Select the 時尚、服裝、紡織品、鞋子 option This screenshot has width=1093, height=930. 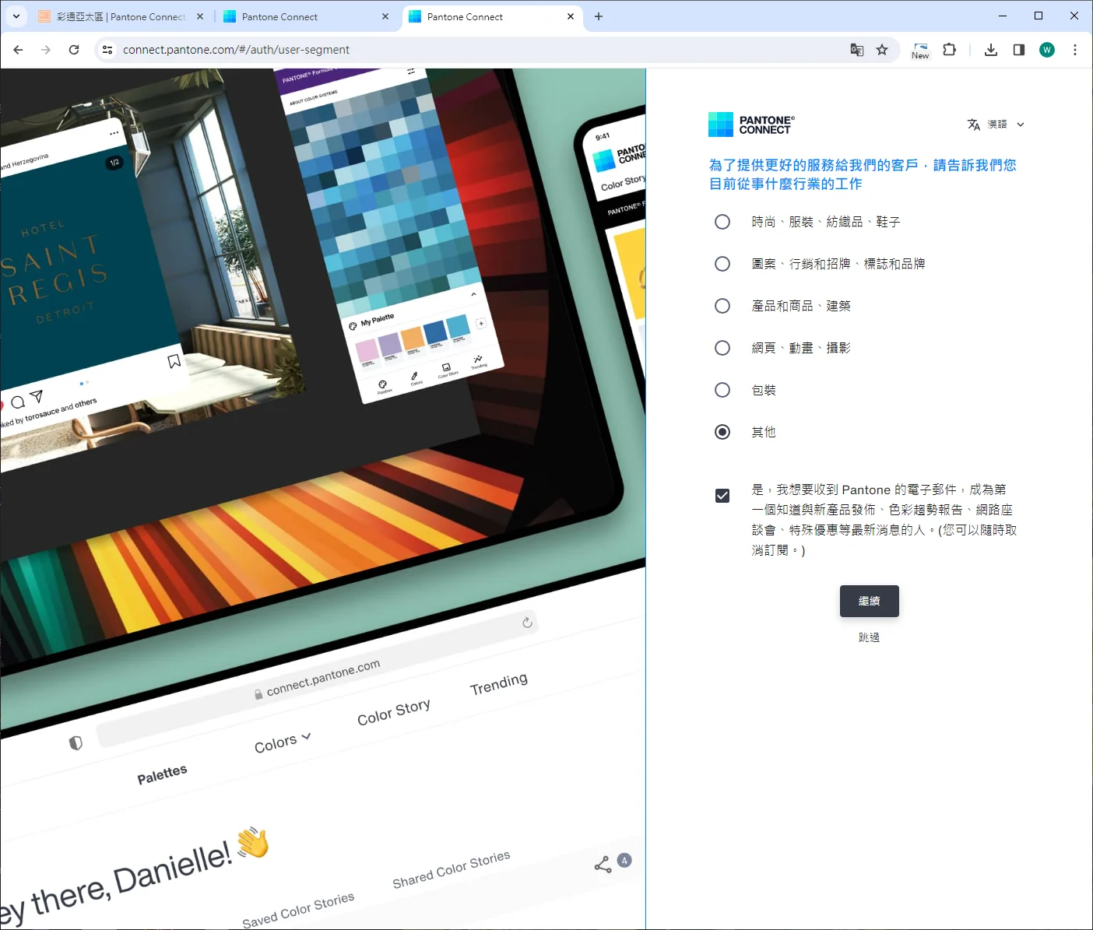click(x=722, y=221)
